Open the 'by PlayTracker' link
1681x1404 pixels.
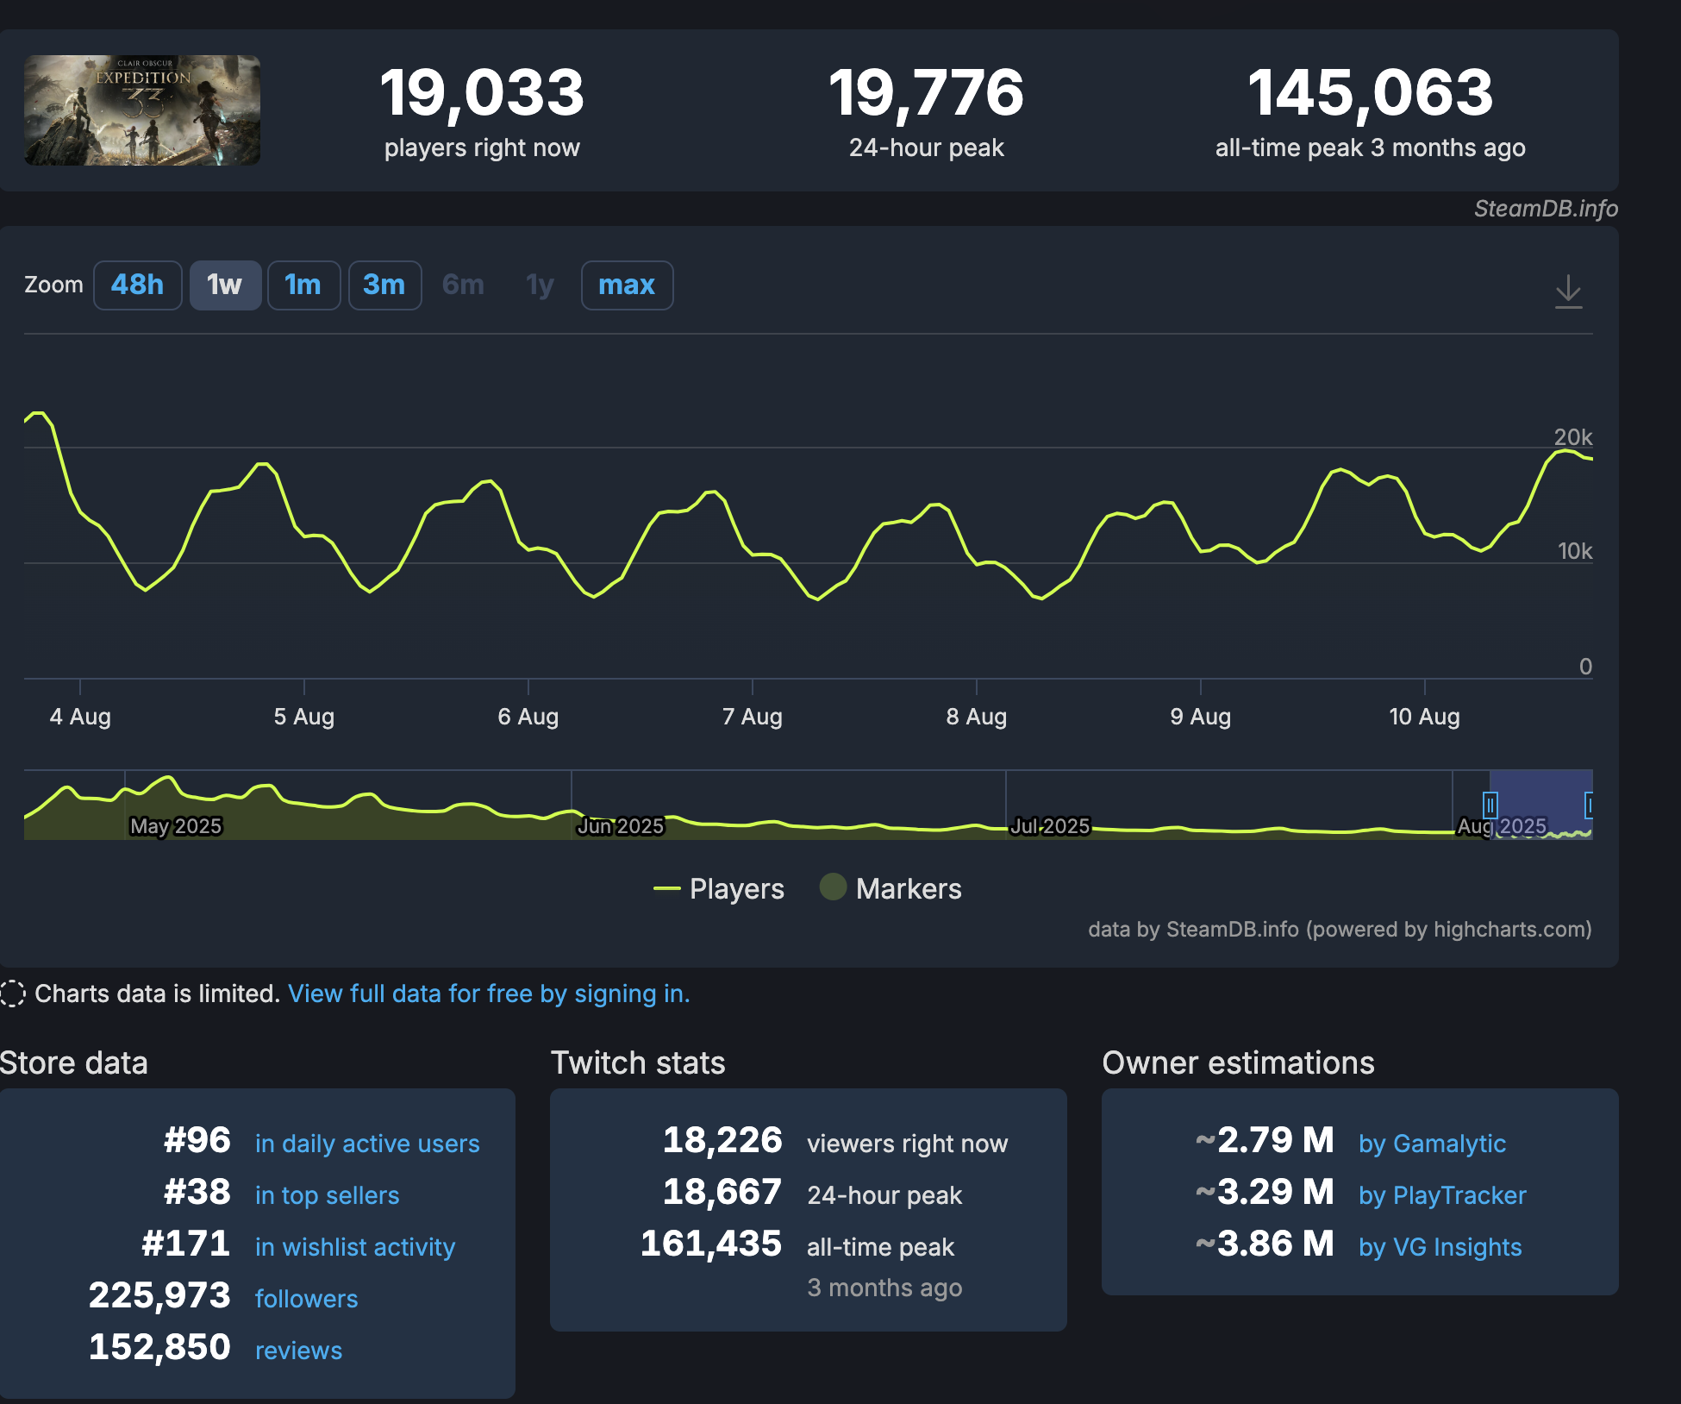1442,1195
